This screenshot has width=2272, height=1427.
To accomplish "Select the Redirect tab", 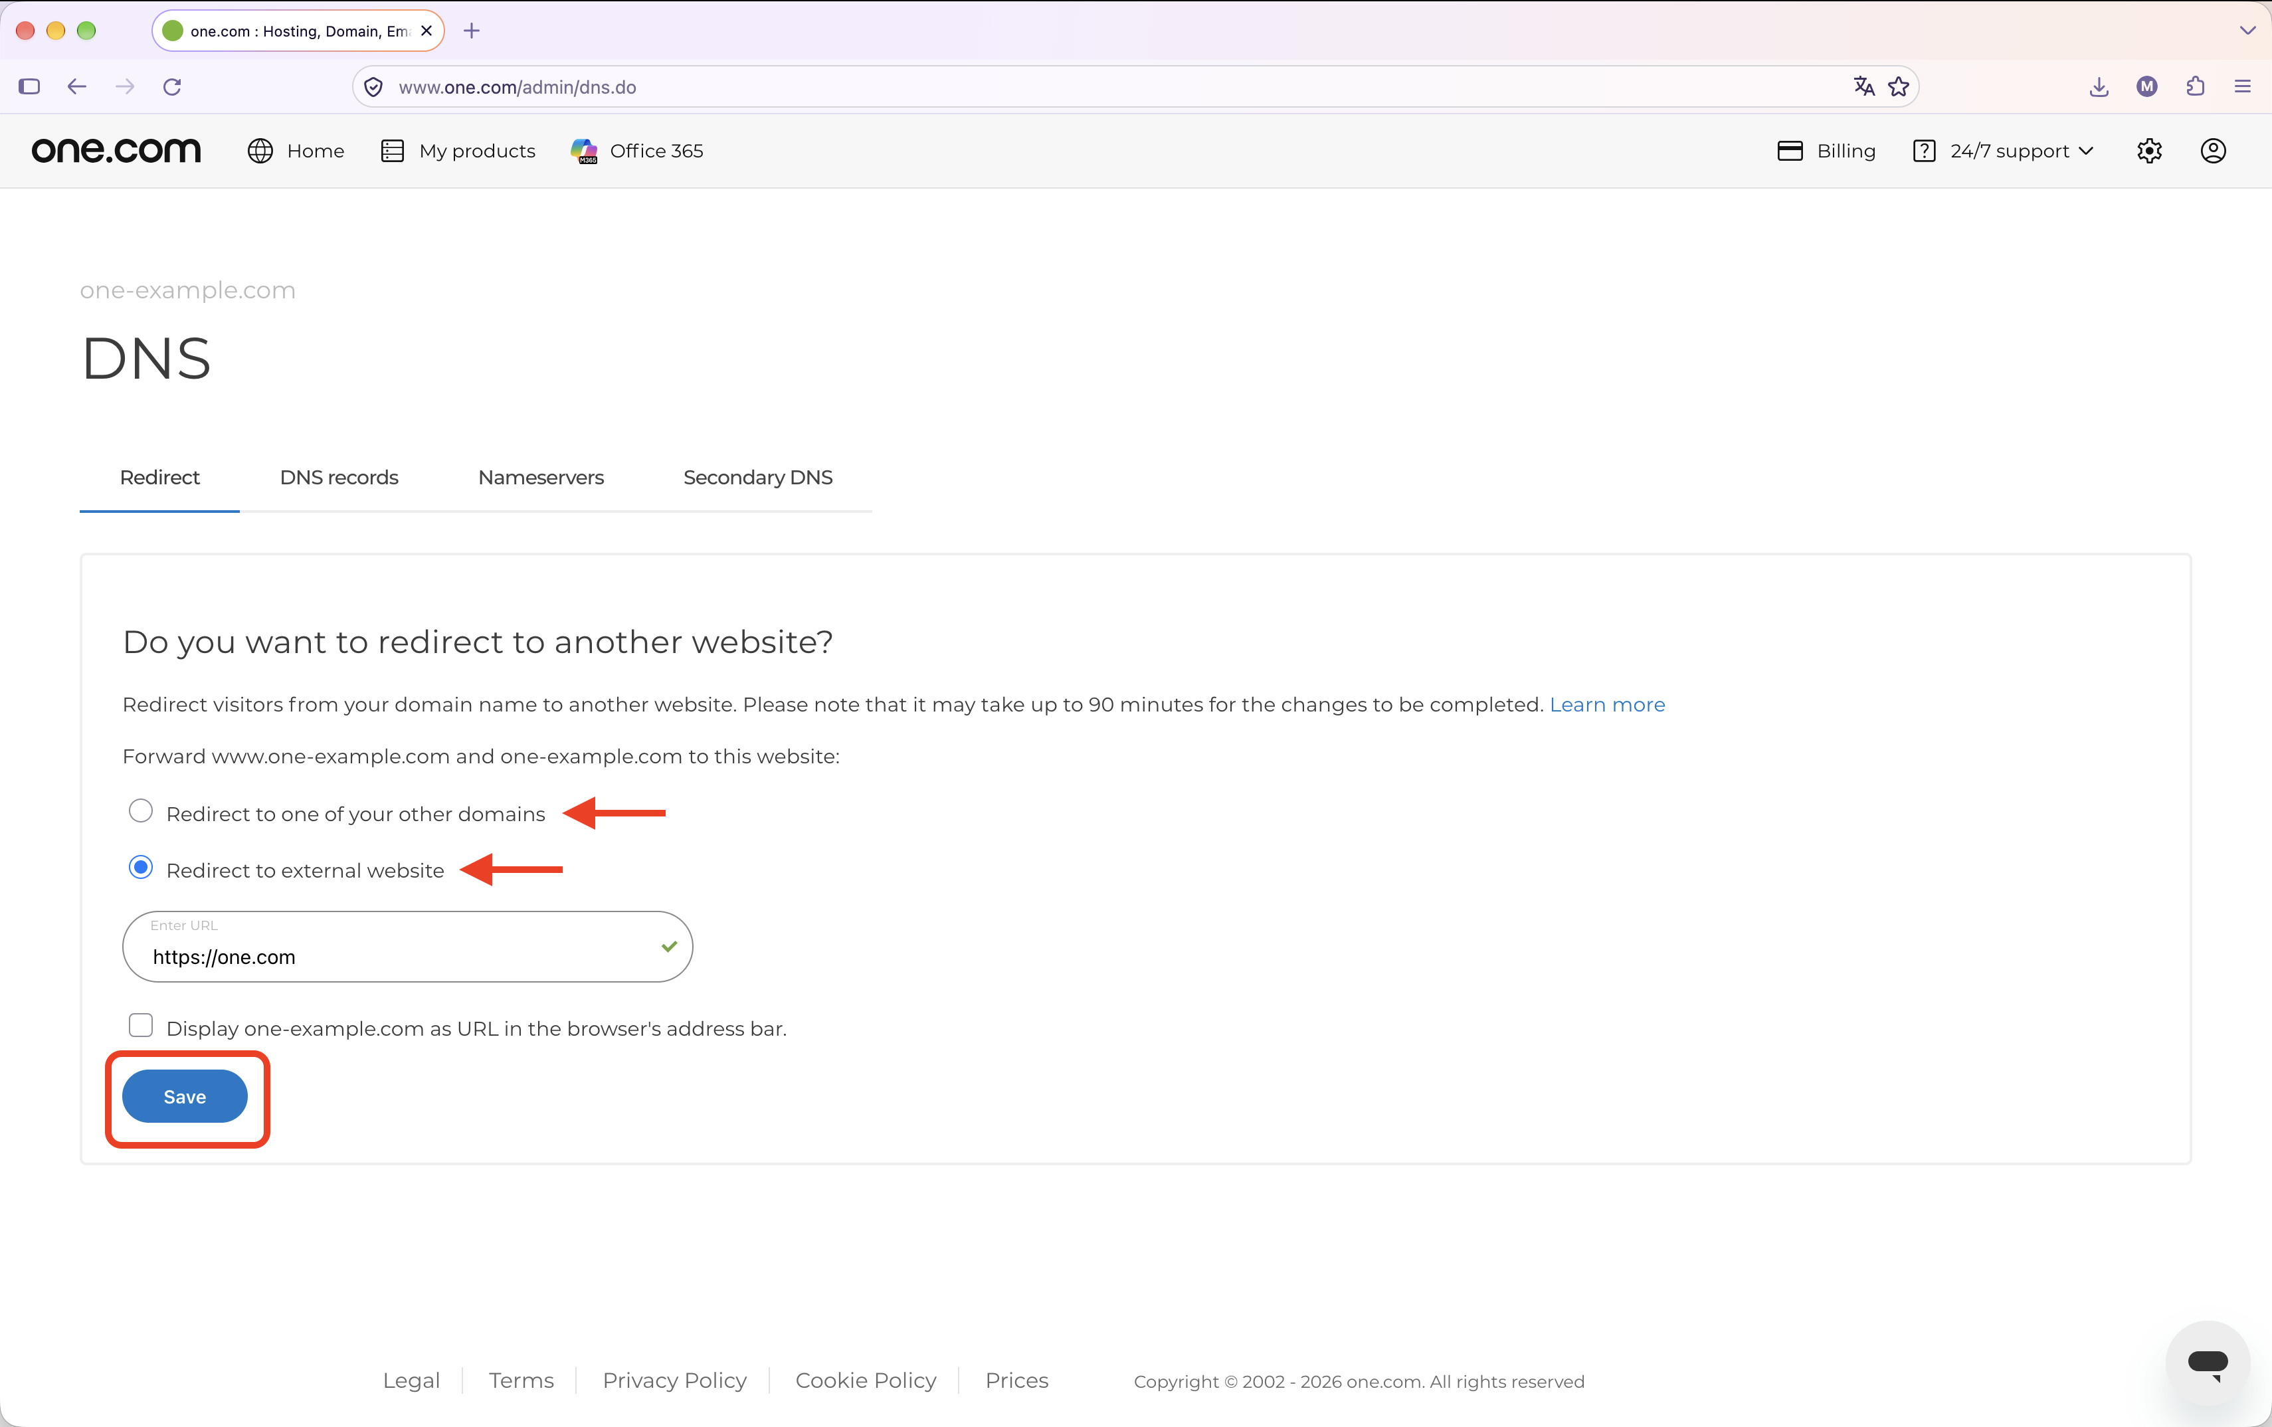I will tap(159, 478).
